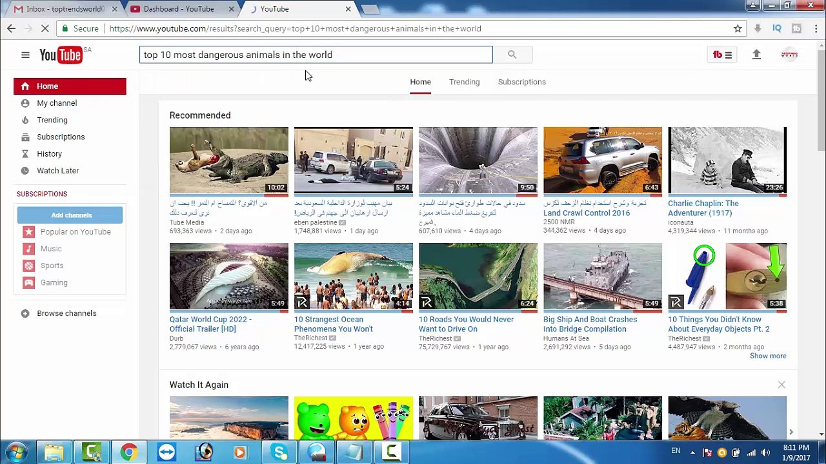Open Browse channels plus icon
826x464 pixels.
pyautogui.click(x=25, y=313)
